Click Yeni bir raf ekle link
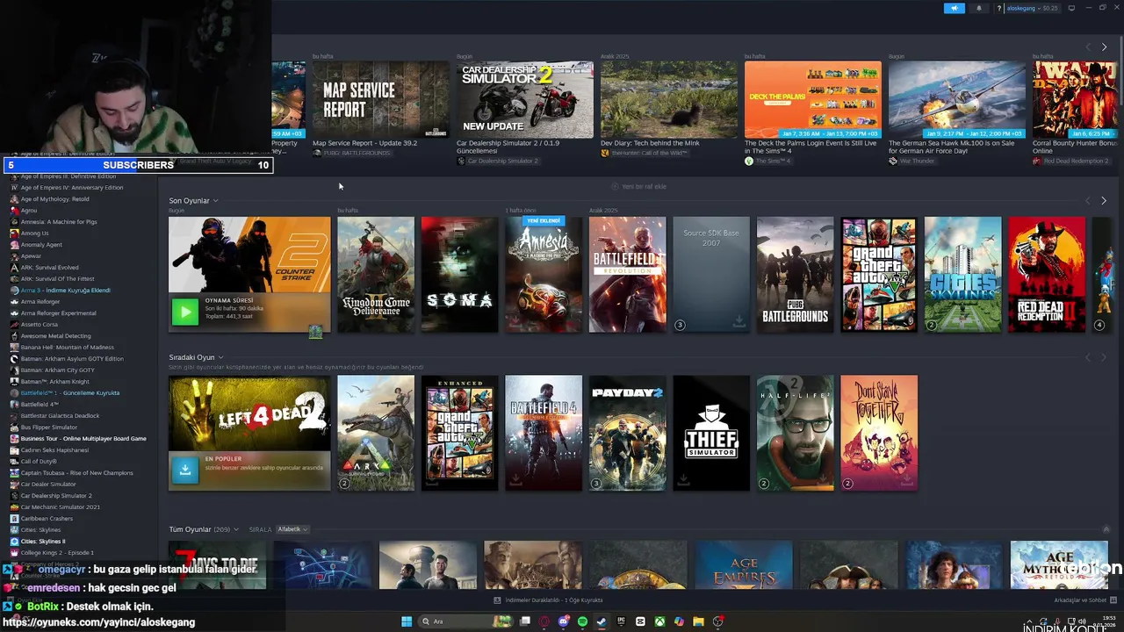This screenshot has width=1124, height=632. pos(638,186)
